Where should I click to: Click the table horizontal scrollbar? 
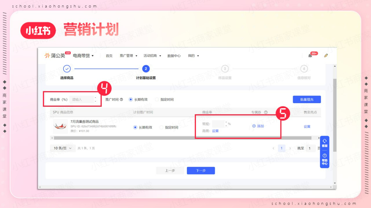click(182, 138)
